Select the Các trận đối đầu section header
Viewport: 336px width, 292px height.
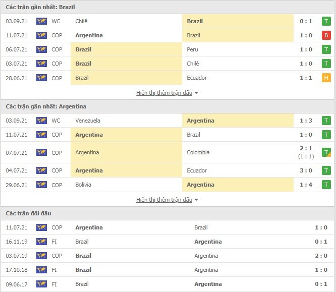(x=28, y=213)
